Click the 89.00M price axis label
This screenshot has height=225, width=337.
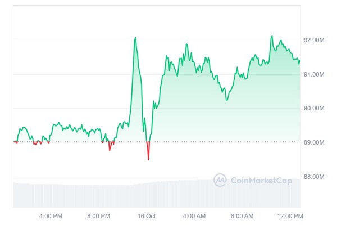(x=314, y=143)
